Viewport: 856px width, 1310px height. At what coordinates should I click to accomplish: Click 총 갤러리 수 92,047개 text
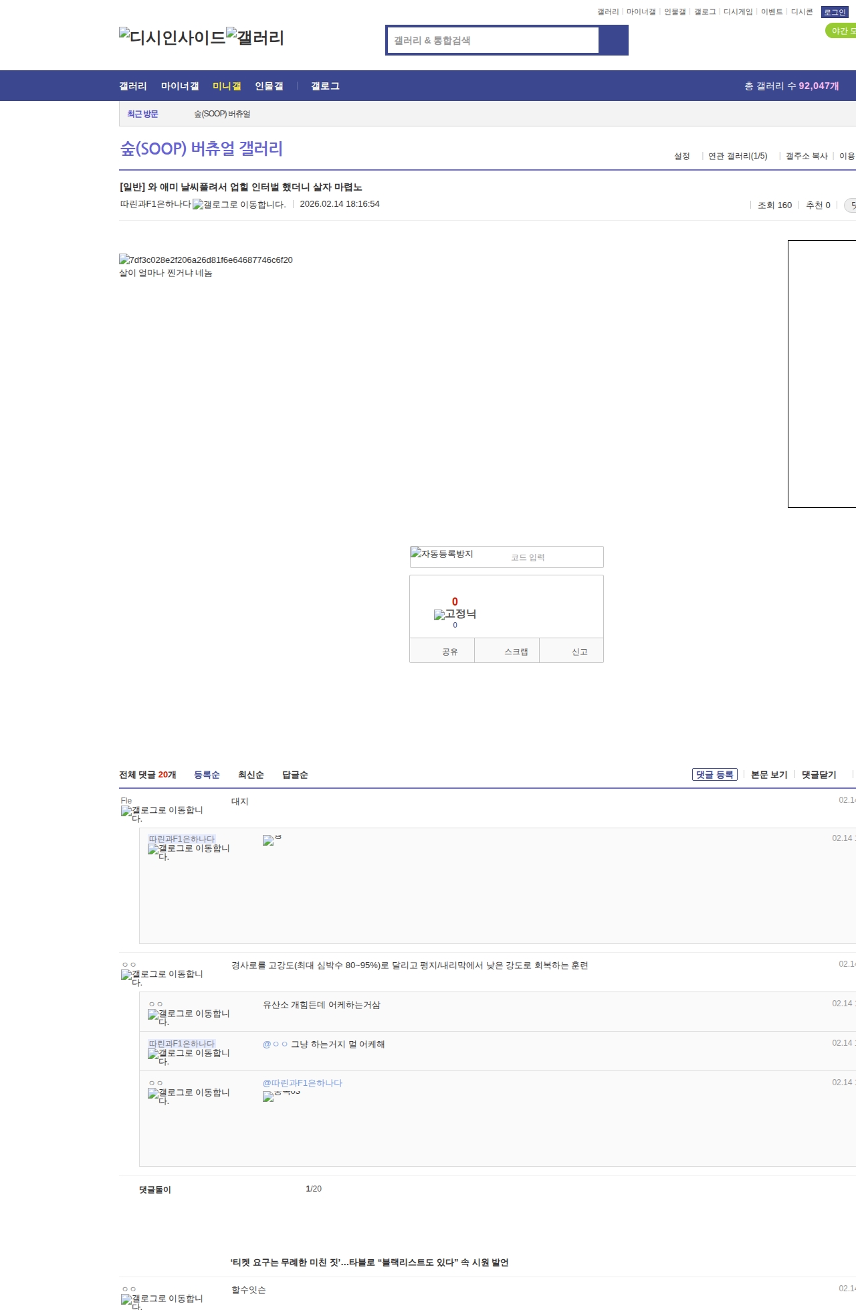792,86
